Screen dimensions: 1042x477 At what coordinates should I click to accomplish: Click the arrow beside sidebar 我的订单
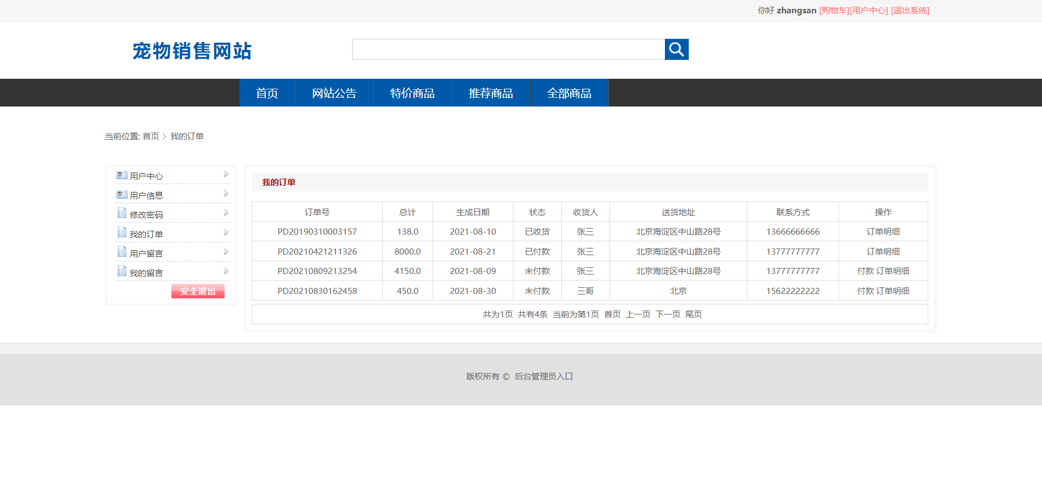pyautogui.click(x=226, y=232)
